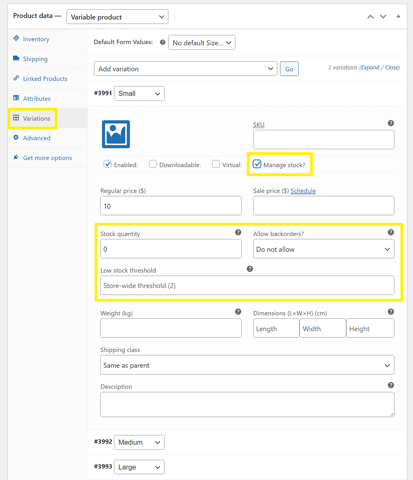
Task: Click the Weight help icon
Action: coord(238,312)
